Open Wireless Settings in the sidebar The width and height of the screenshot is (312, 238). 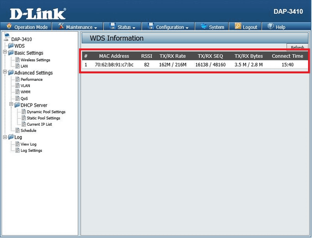35,60
